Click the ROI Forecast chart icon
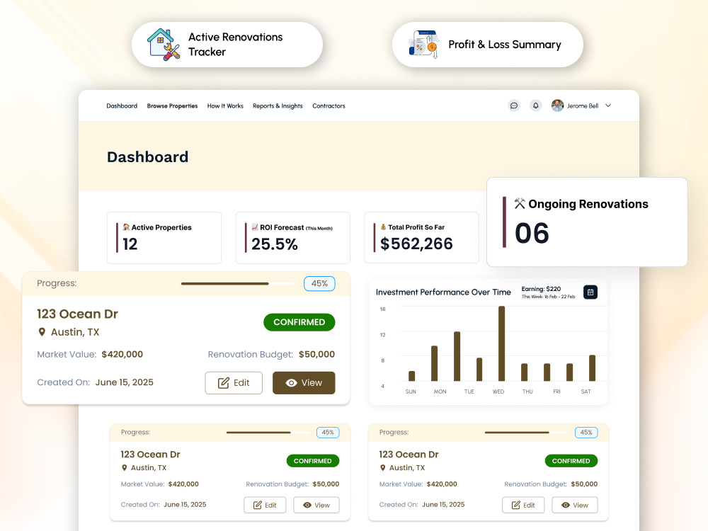Viewport: 708px width, 531px height. pos(255,227)
